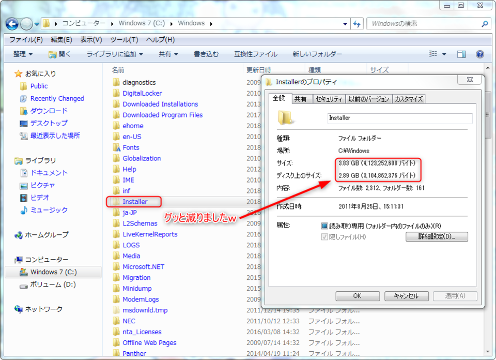The height and width of the screenshot is (360, 496).
Task: Open address bar history dropdown
Action: point(345,24)
